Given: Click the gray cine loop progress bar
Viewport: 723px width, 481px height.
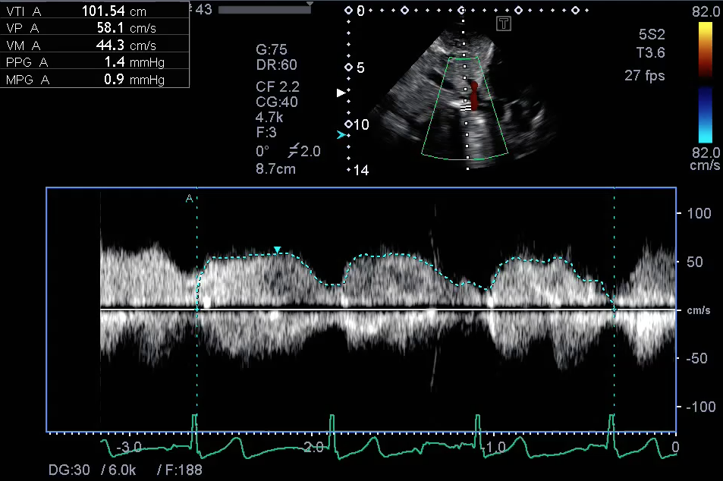Looking at the screenshot, I should [x=262, y=8].
